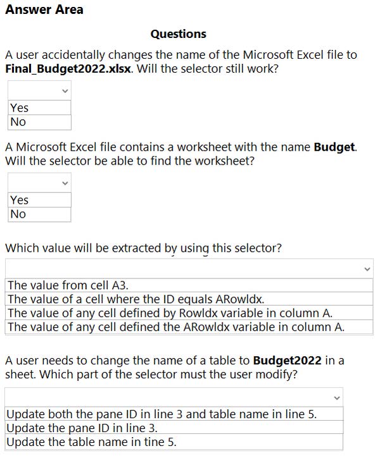Select Yes for the renamed Excel file question

(x=39, y=108)
